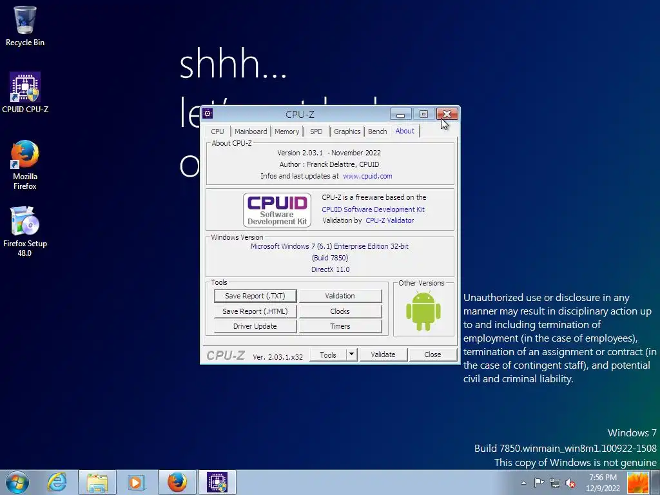Viewport: 660px width, 495px height.
Task: Minimize the CPU-Z window
Action: 401,114
